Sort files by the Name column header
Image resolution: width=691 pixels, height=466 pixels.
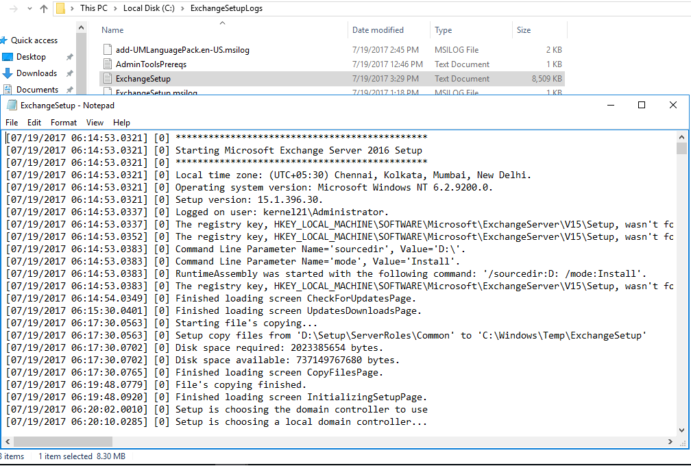[x=112, y=30]
